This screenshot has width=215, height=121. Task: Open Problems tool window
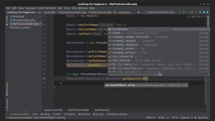point(70,114)
